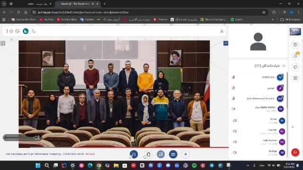Click the meeting title text at bottom left
303x170 pixels.
(44, 154)
